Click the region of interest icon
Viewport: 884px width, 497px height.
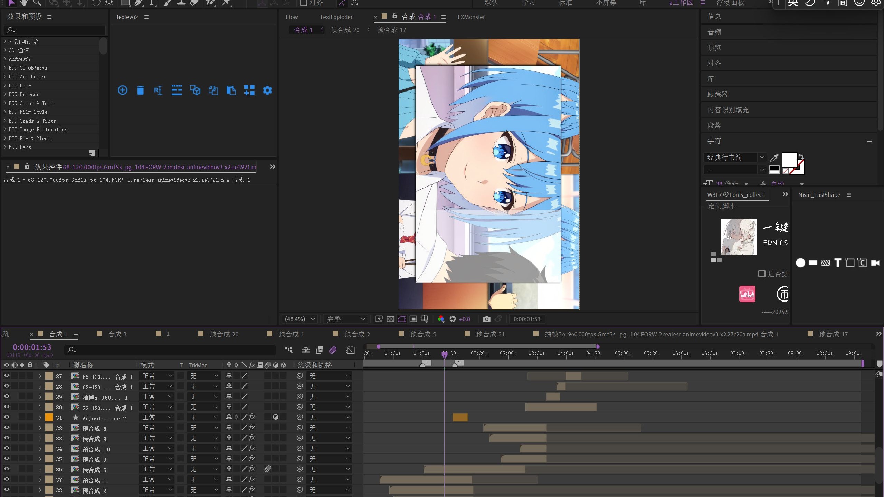[413, 319]
